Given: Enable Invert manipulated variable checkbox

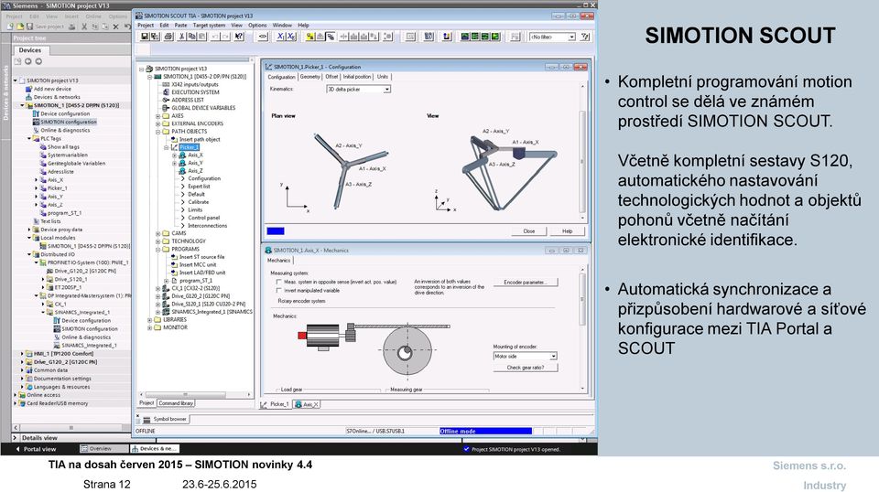Looking at the screenshot, I should point(278,291).
